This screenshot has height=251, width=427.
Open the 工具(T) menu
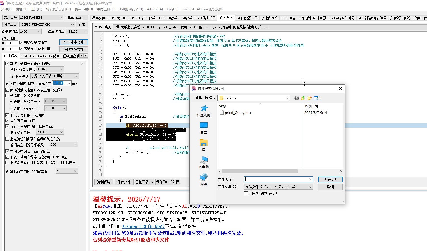[37, 9]
